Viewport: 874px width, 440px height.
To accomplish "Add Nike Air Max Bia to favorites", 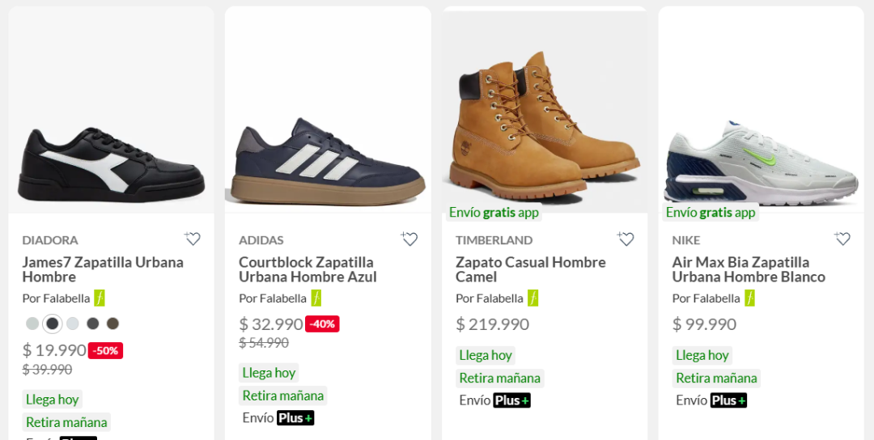I will [842, 239].
